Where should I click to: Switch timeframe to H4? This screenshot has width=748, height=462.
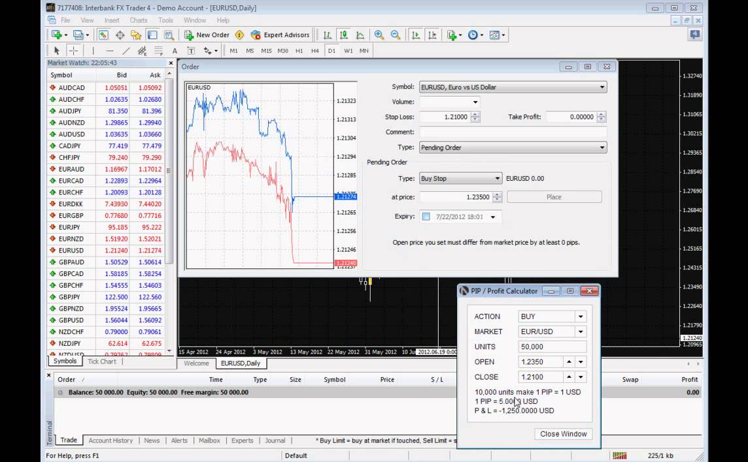pos(315,50)
